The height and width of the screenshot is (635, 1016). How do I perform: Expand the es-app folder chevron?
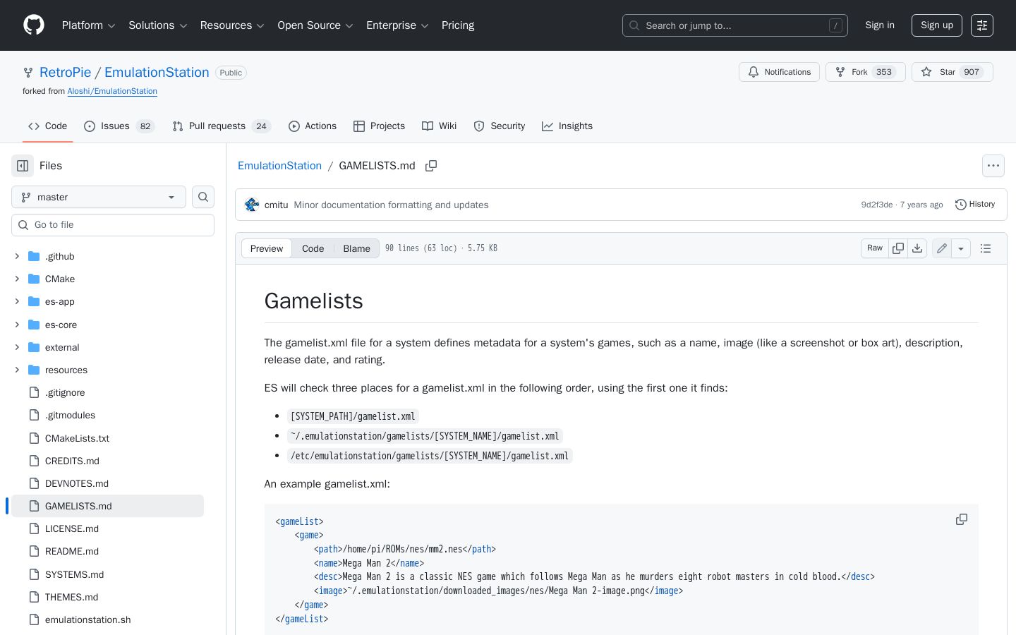pos(17,301)
